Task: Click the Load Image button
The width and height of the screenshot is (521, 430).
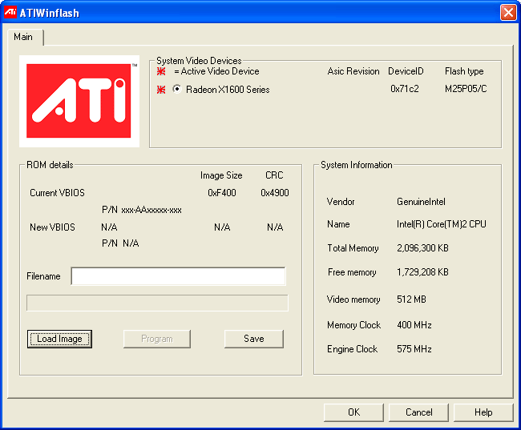Action: coord(59,339)
